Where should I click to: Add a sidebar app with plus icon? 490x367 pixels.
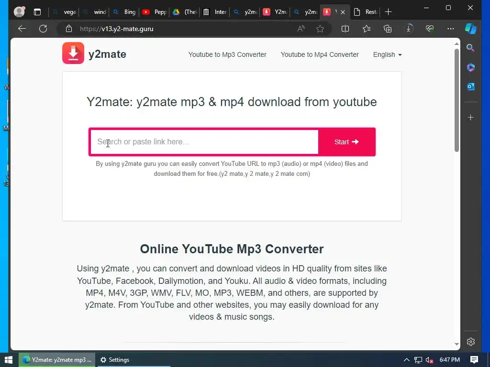[471, 118]
